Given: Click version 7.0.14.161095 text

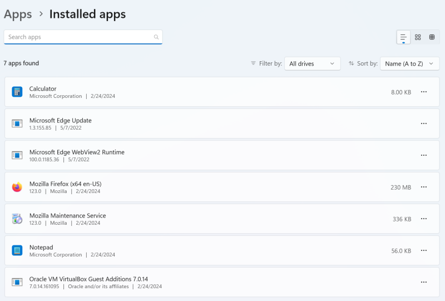Looking at the screenshot, I should coord(44,287).
